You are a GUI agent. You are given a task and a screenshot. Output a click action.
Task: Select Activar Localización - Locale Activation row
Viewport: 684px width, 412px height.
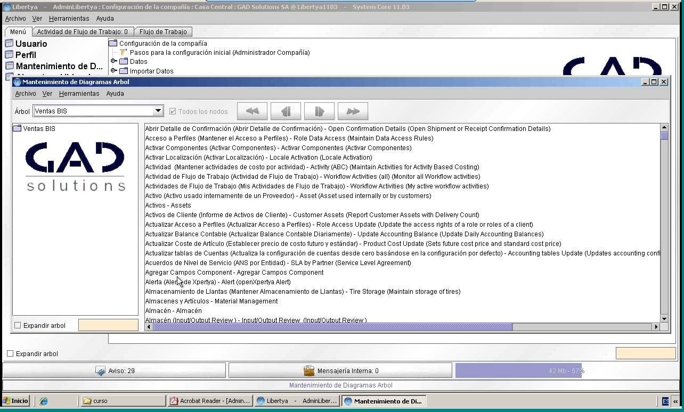pyautogui.click(x=402, y=158)
